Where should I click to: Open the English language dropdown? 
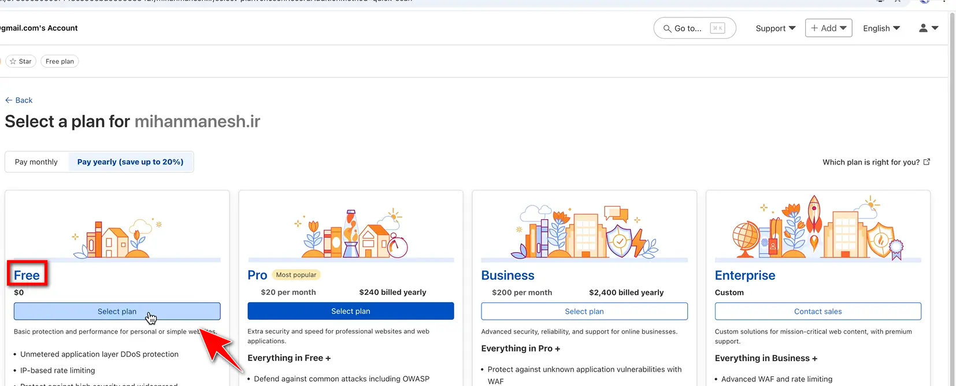[881, 28]
